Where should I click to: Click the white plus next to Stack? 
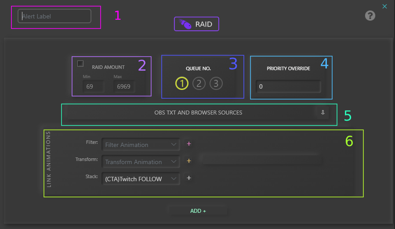click(189, 178)
